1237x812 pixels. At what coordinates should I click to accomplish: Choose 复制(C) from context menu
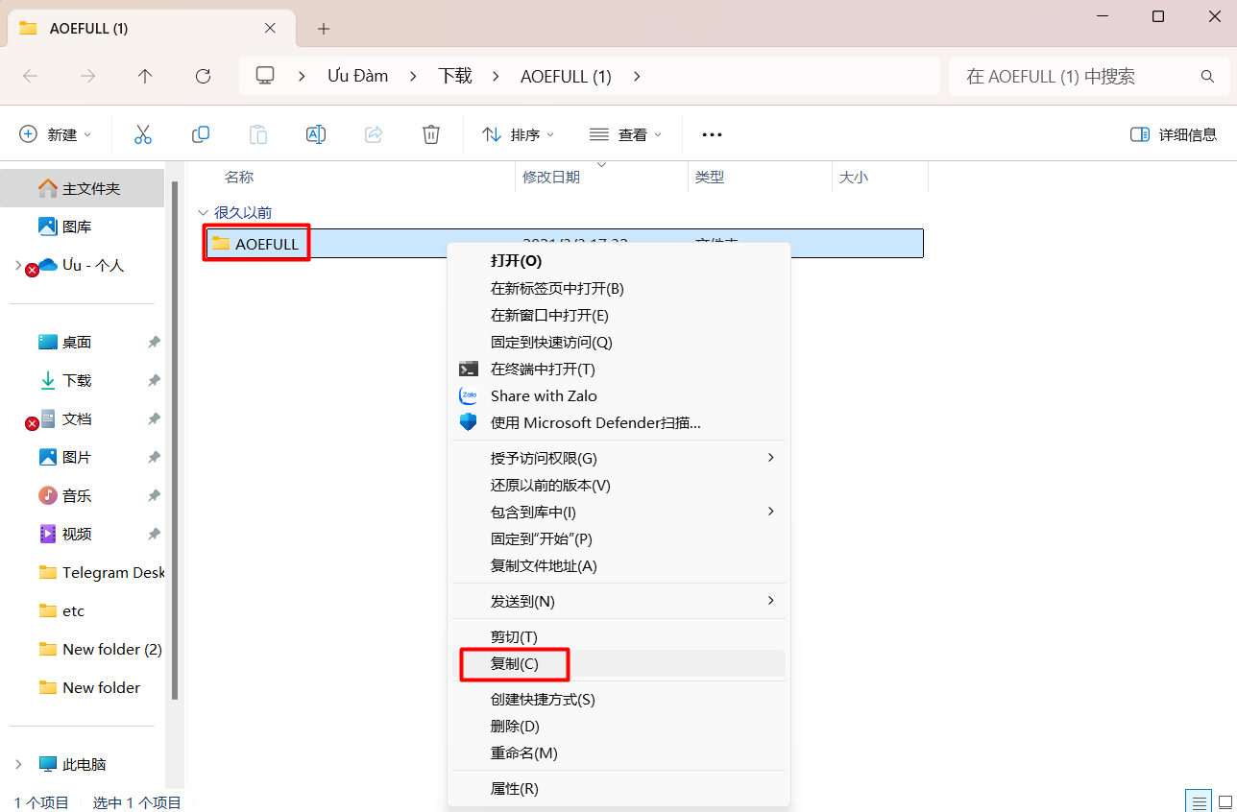click(618, 664)
